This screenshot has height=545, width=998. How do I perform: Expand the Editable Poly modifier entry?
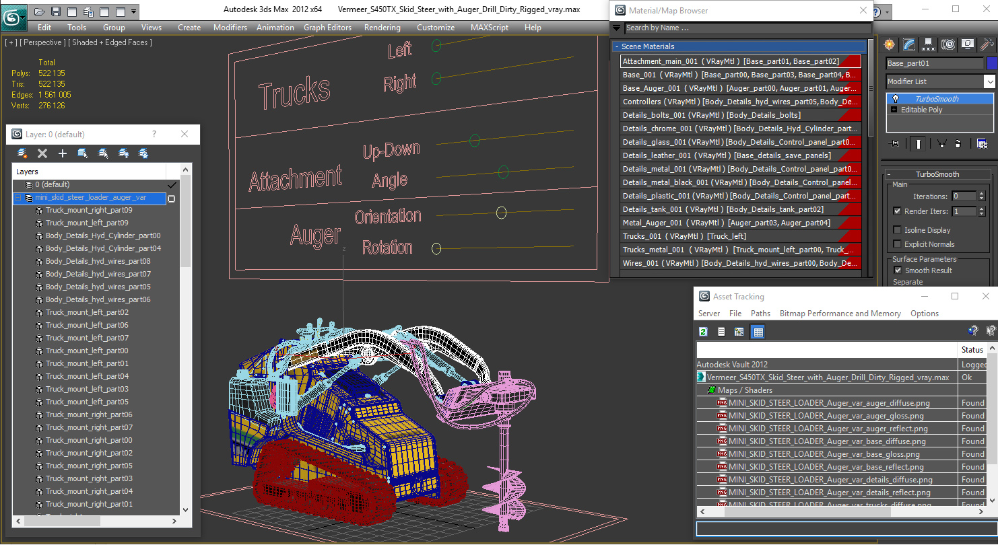tap(894, 110)
